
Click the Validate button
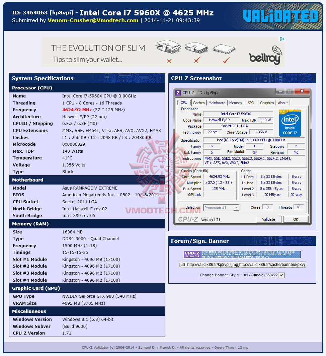click(x=269, y=219)
